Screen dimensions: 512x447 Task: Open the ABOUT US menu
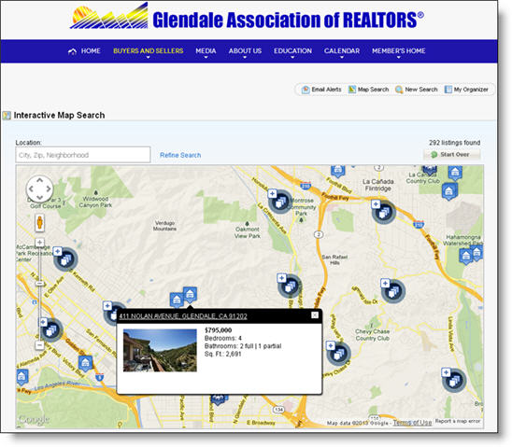245,51
